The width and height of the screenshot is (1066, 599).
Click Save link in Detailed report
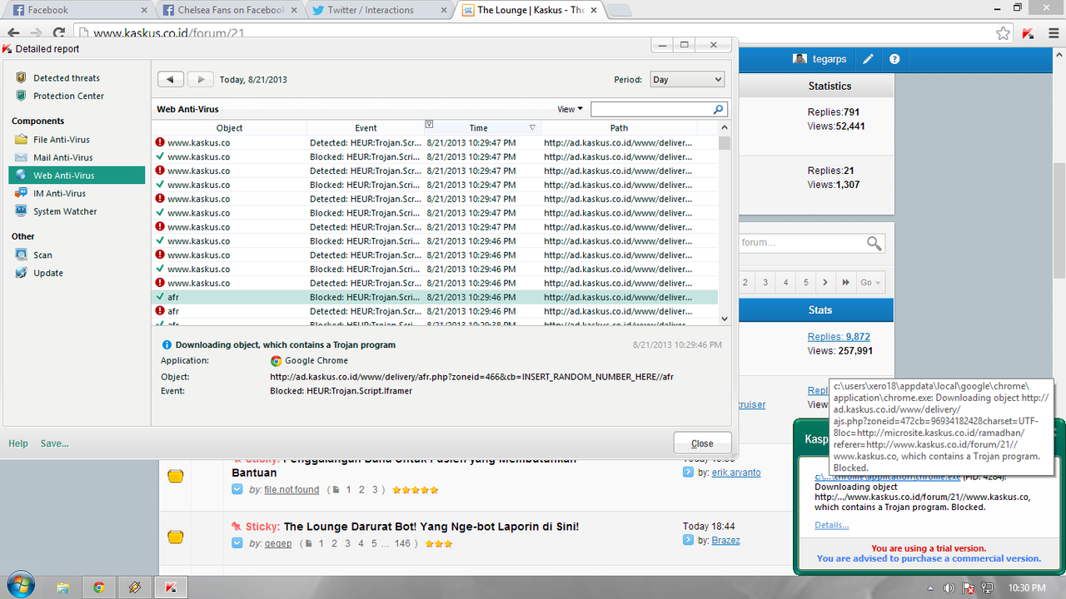click(55, 443)
